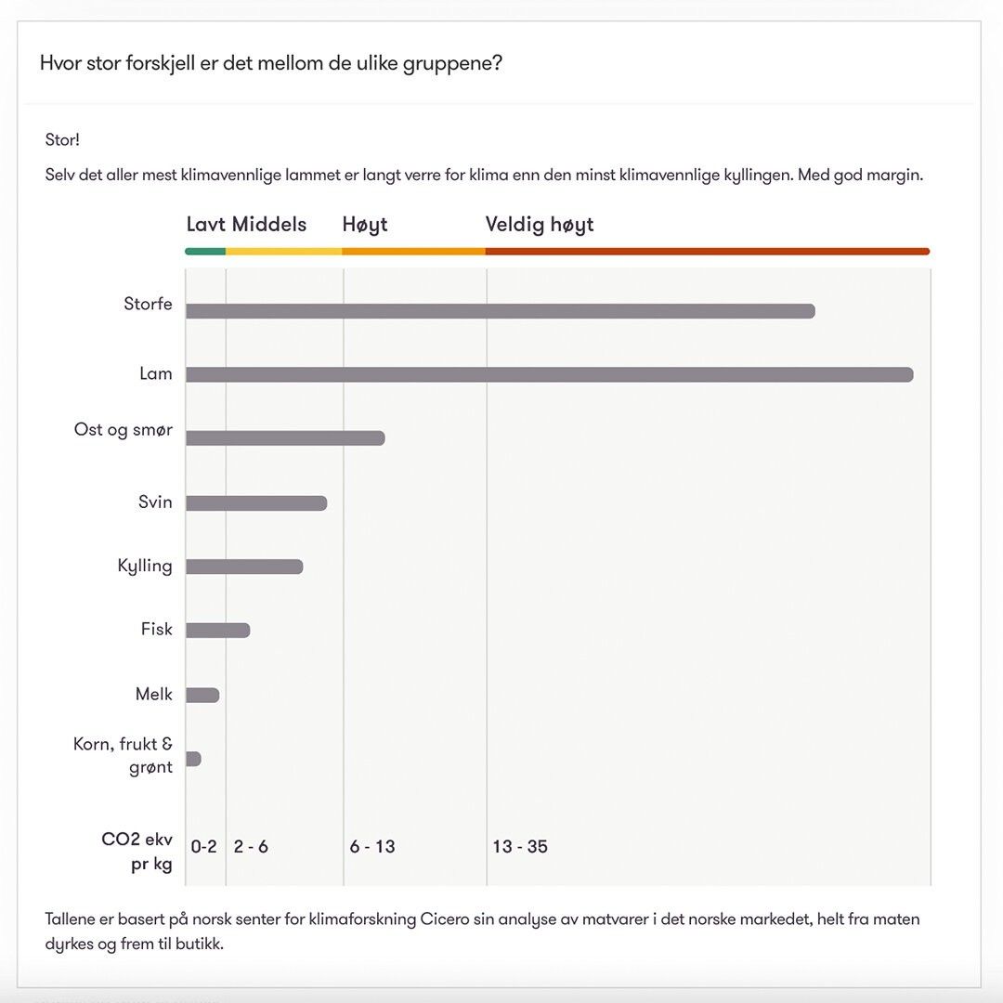Select the "6 - 13" range label
The height and width of the screenshot is (1003, 1003).
click(372, 847)
